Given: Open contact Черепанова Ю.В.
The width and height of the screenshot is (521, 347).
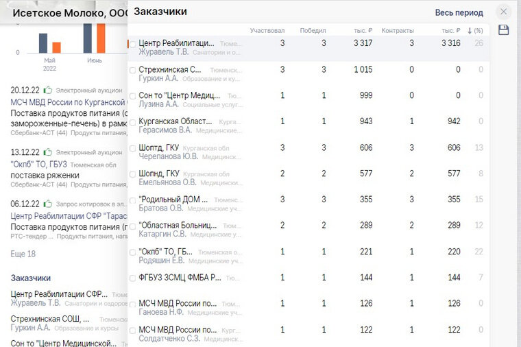Looking at the screenshot, I should point(168,156).
